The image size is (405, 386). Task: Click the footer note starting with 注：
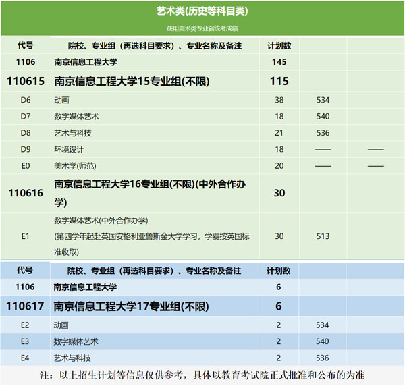(202, 375)
